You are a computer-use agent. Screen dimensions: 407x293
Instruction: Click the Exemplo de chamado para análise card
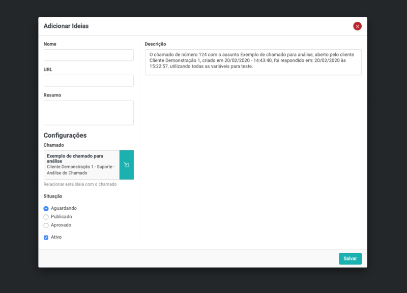81,165
